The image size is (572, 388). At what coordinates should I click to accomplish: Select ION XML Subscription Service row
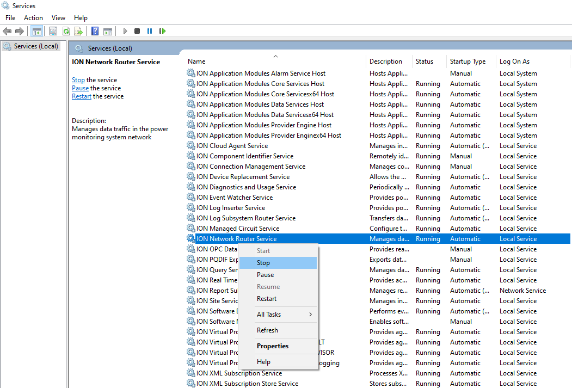pos(378,373)
